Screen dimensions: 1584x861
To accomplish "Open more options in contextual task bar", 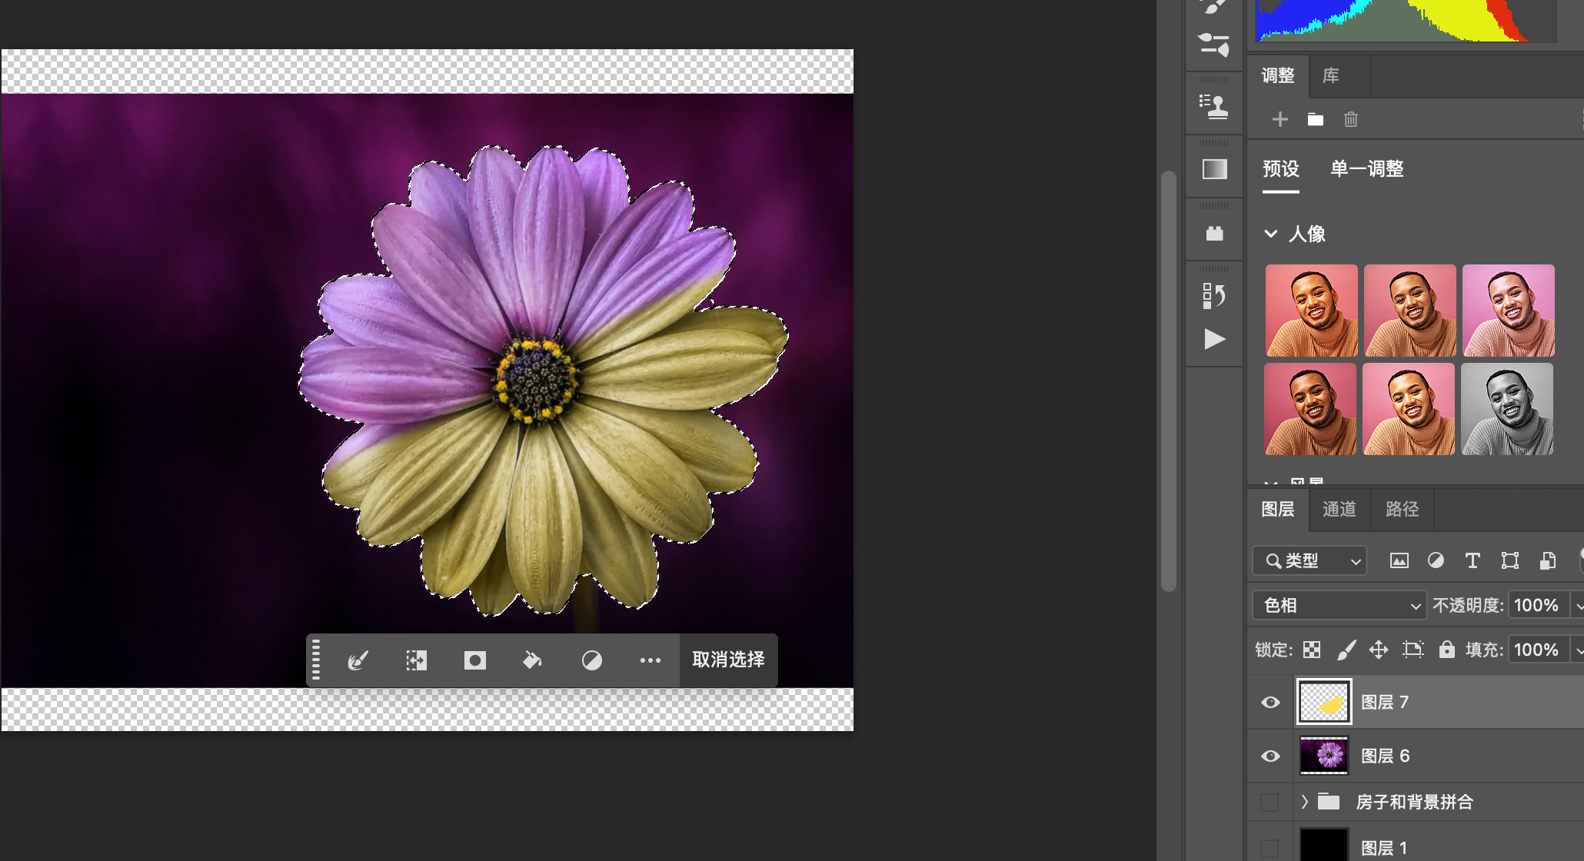I will (x=650, y=660).
